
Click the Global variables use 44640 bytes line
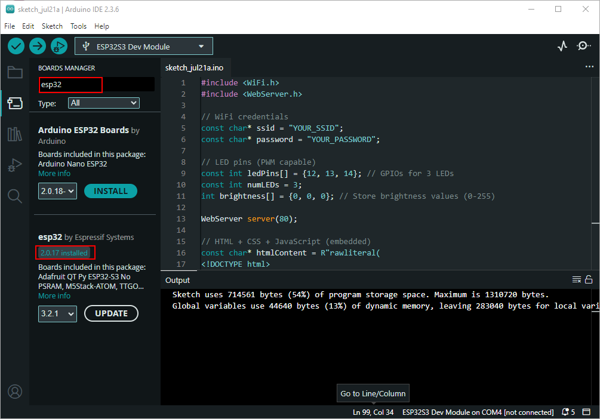click(385, 306)
